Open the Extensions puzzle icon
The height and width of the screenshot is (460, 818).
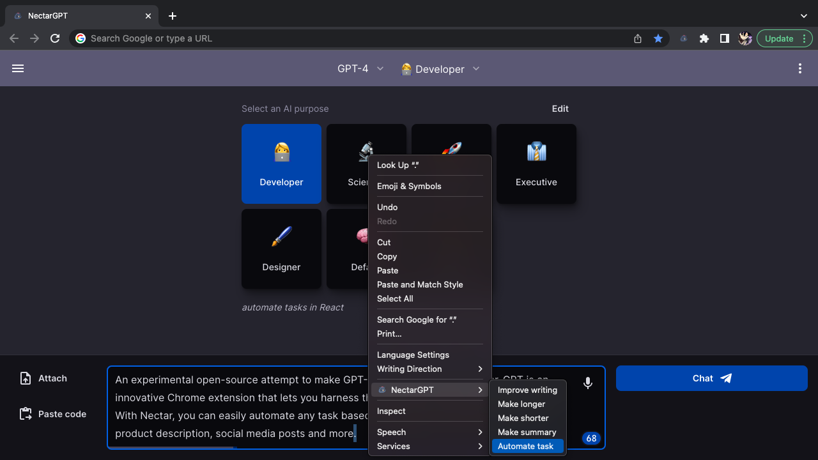(x=704, y=38)
